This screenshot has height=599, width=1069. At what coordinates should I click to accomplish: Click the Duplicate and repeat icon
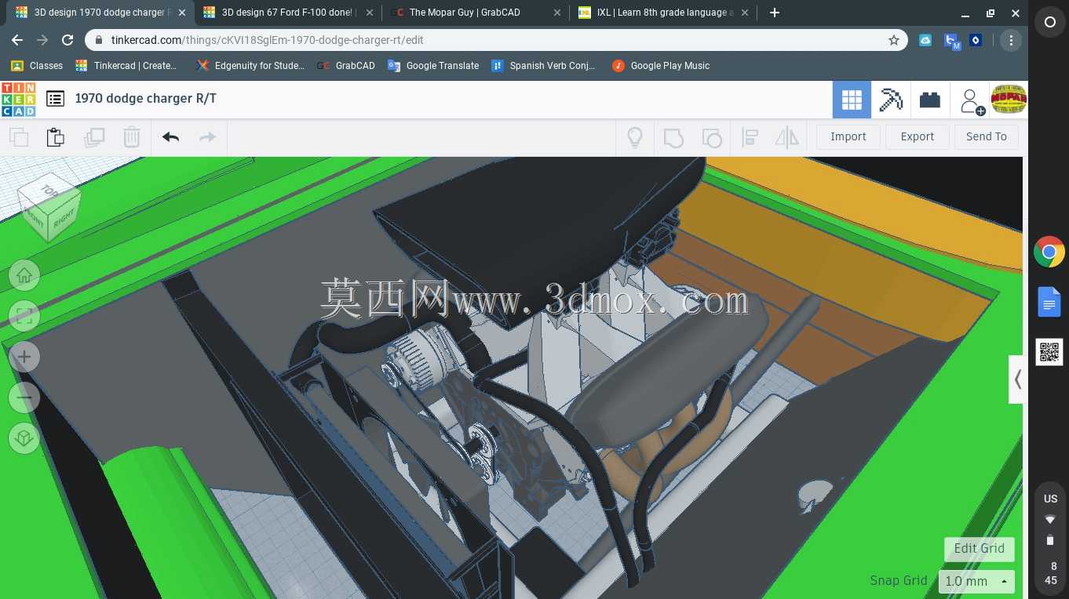[x=94, y=137]
